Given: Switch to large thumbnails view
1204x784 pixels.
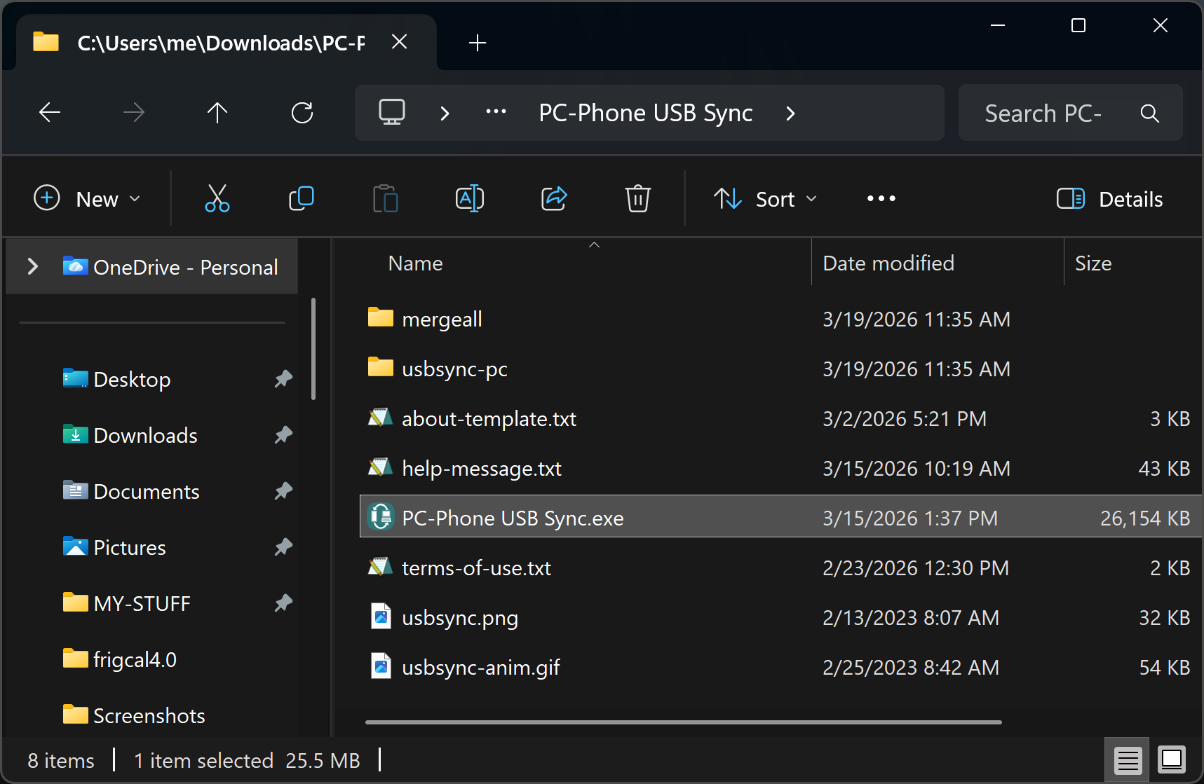Looking at the screenshot, I should [x=1171, y=759].
